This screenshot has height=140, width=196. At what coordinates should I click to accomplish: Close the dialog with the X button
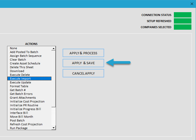tap(192, 4)
